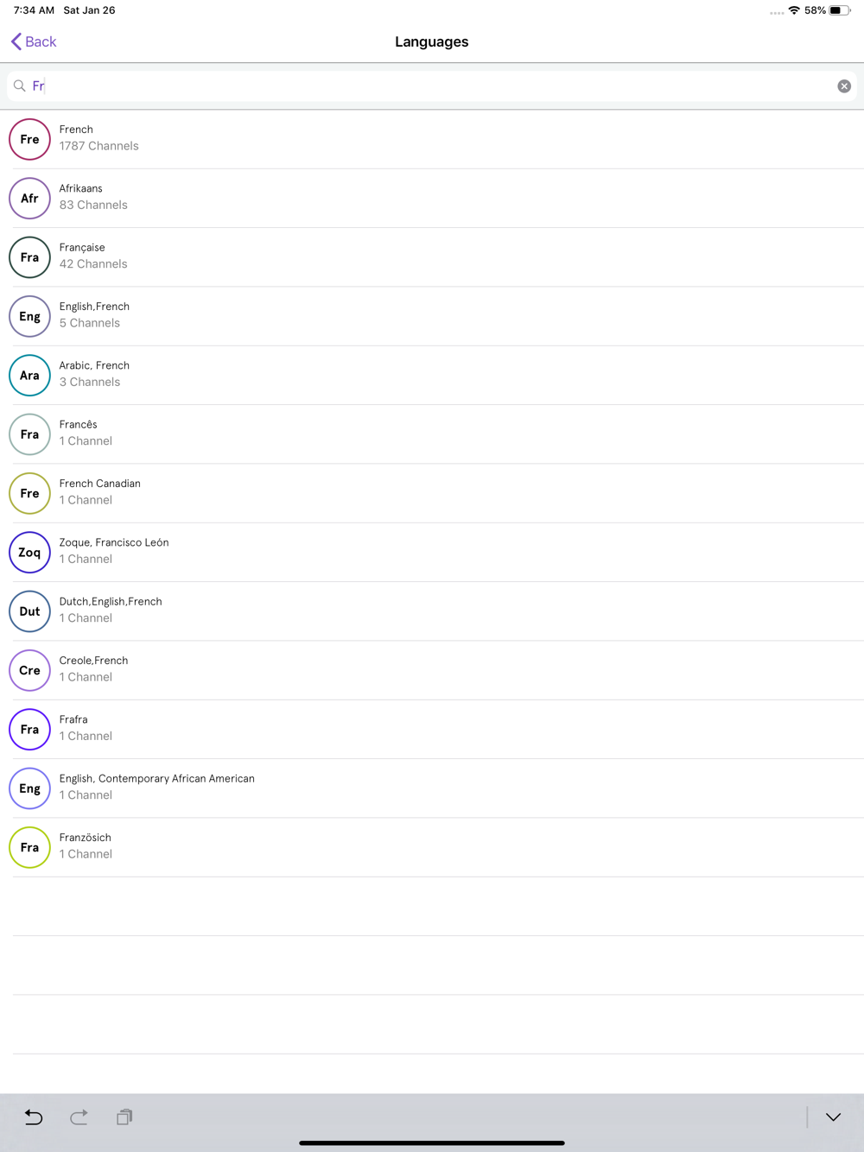Tap the Zoq circle icon
The height and width of the screenshot is (1152, 864).
click(29, 553)
